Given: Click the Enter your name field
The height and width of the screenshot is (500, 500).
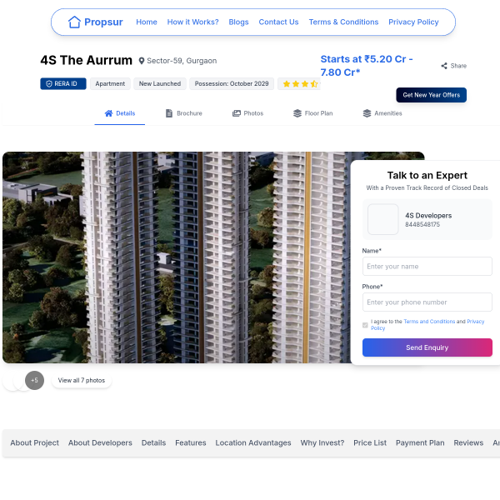Looking at the screenshot, I should coord(427,267).
